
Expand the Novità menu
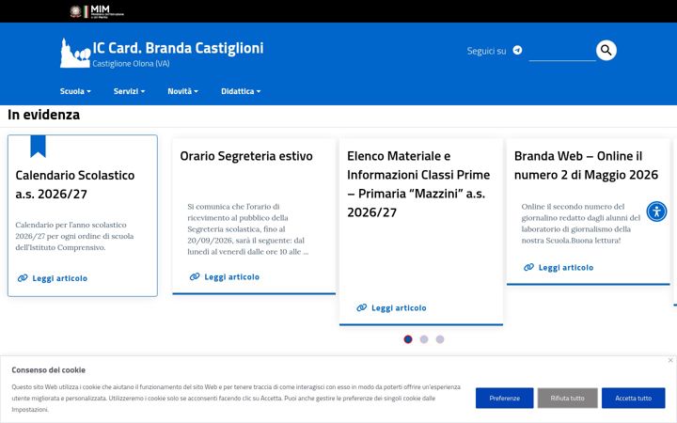(182, 91)
